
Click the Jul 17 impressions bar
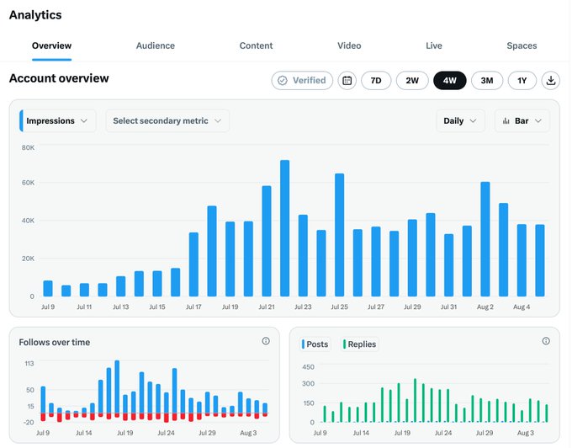(x=193, y=264)
